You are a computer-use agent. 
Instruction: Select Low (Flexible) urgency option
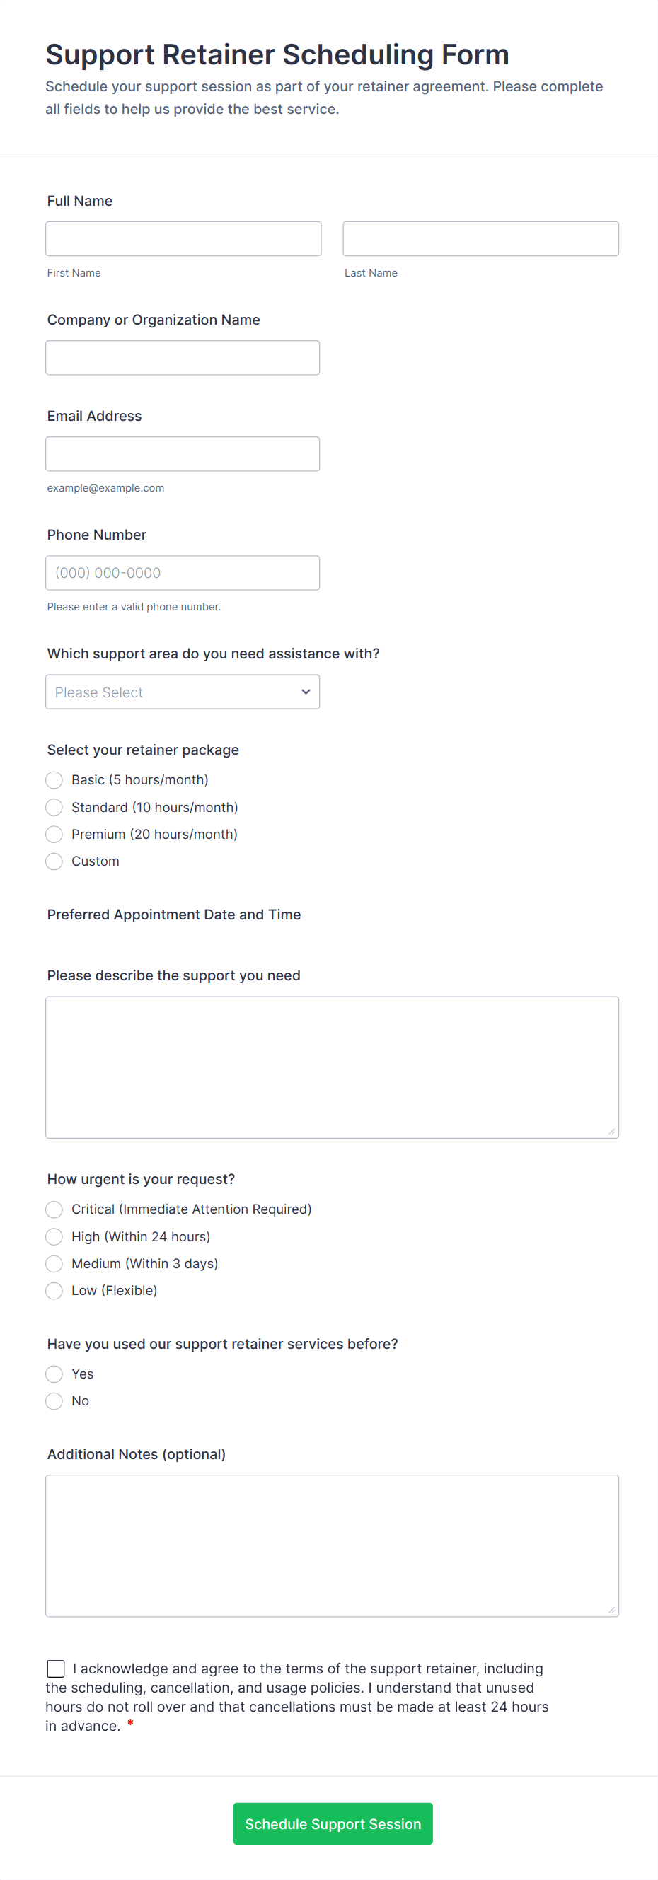54,1290
